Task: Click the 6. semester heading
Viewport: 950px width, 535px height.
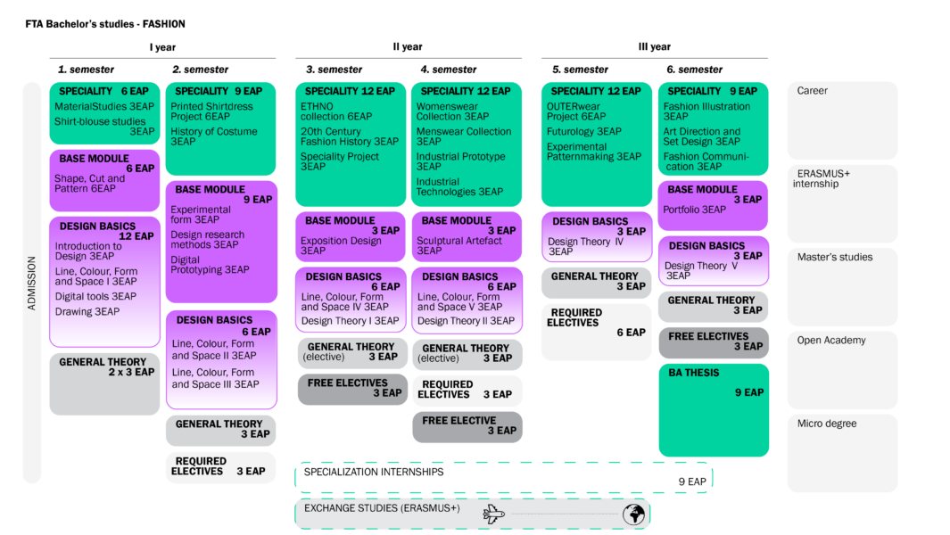Action: click(695, 70)
